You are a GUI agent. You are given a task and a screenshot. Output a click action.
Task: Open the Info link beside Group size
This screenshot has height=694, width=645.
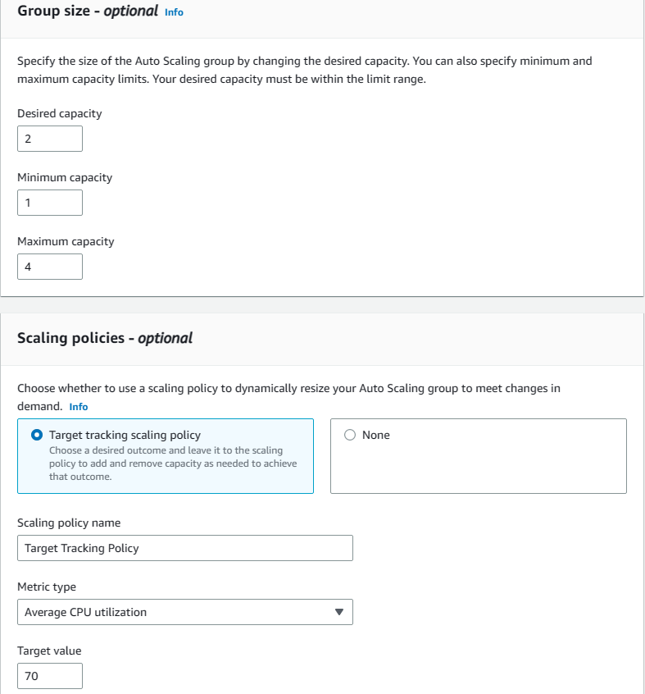point(174,12)
